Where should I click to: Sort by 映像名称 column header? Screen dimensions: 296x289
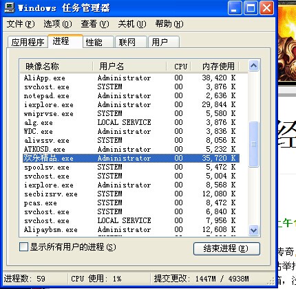click(56, 67)
